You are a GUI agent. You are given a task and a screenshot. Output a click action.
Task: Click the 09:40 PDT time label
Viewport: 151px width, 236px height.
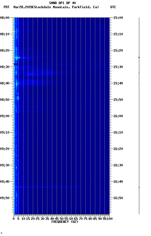tap(5, 182)
